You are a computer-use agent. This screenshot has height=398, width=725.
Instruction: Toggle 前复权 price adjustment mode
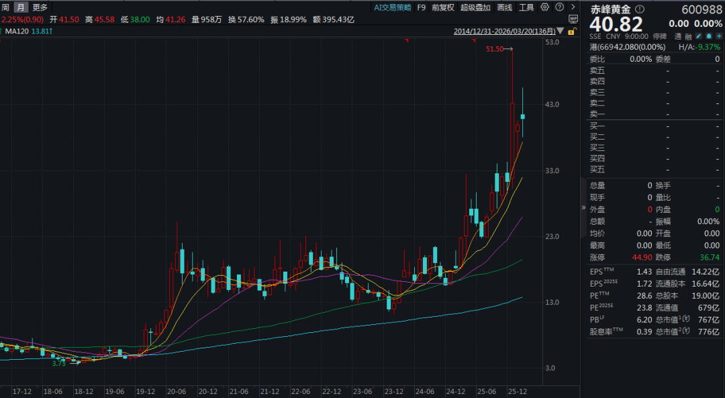click(444, 7)
